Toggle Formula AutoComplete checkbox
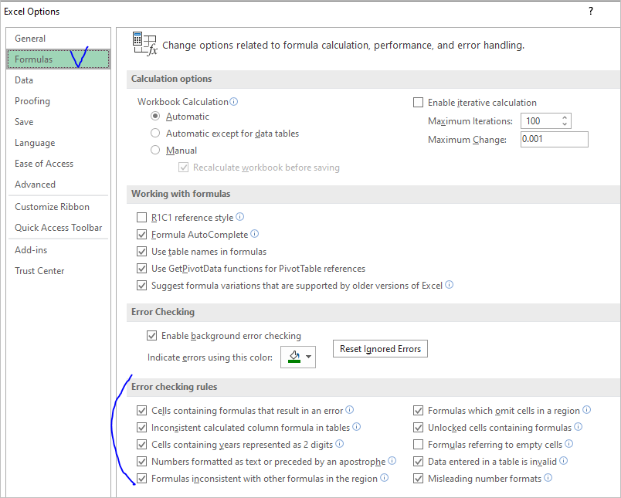The height and width of the screenshot is (498, 621). pyautogui.click(x=141, y=235)
